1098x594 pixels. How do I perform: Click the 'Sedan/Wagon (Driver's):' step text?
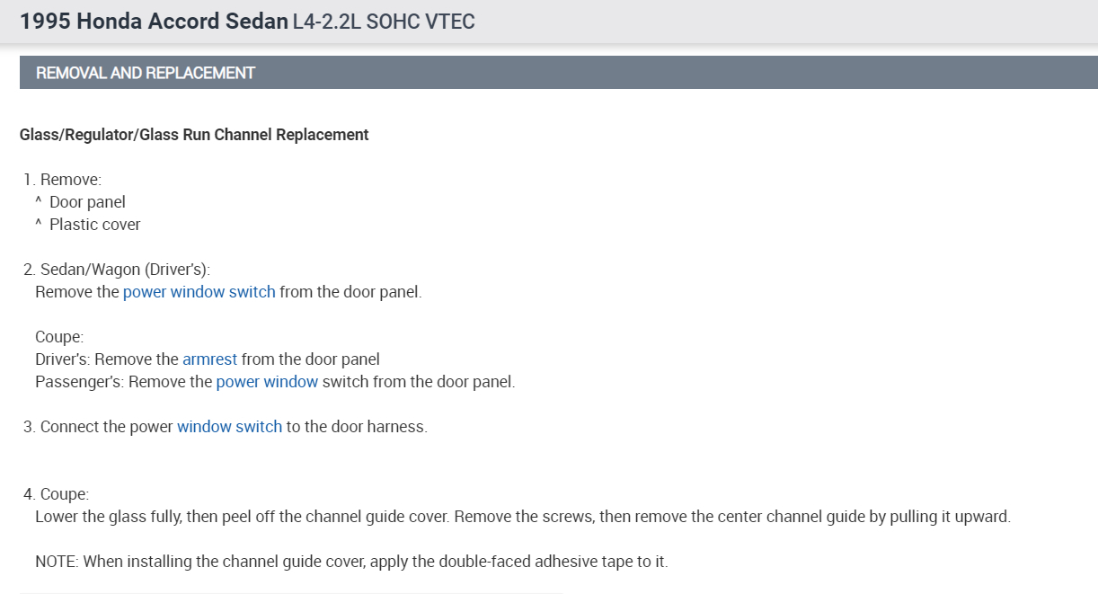click(x=125, y=270)
